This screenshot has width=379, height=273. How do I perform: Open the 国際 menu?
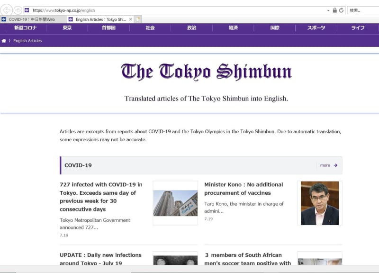275,28
